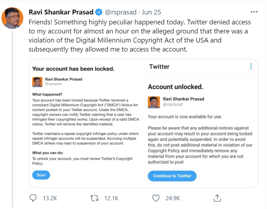
Task: Open the share upload icon
Action: (x=217, y=198)
